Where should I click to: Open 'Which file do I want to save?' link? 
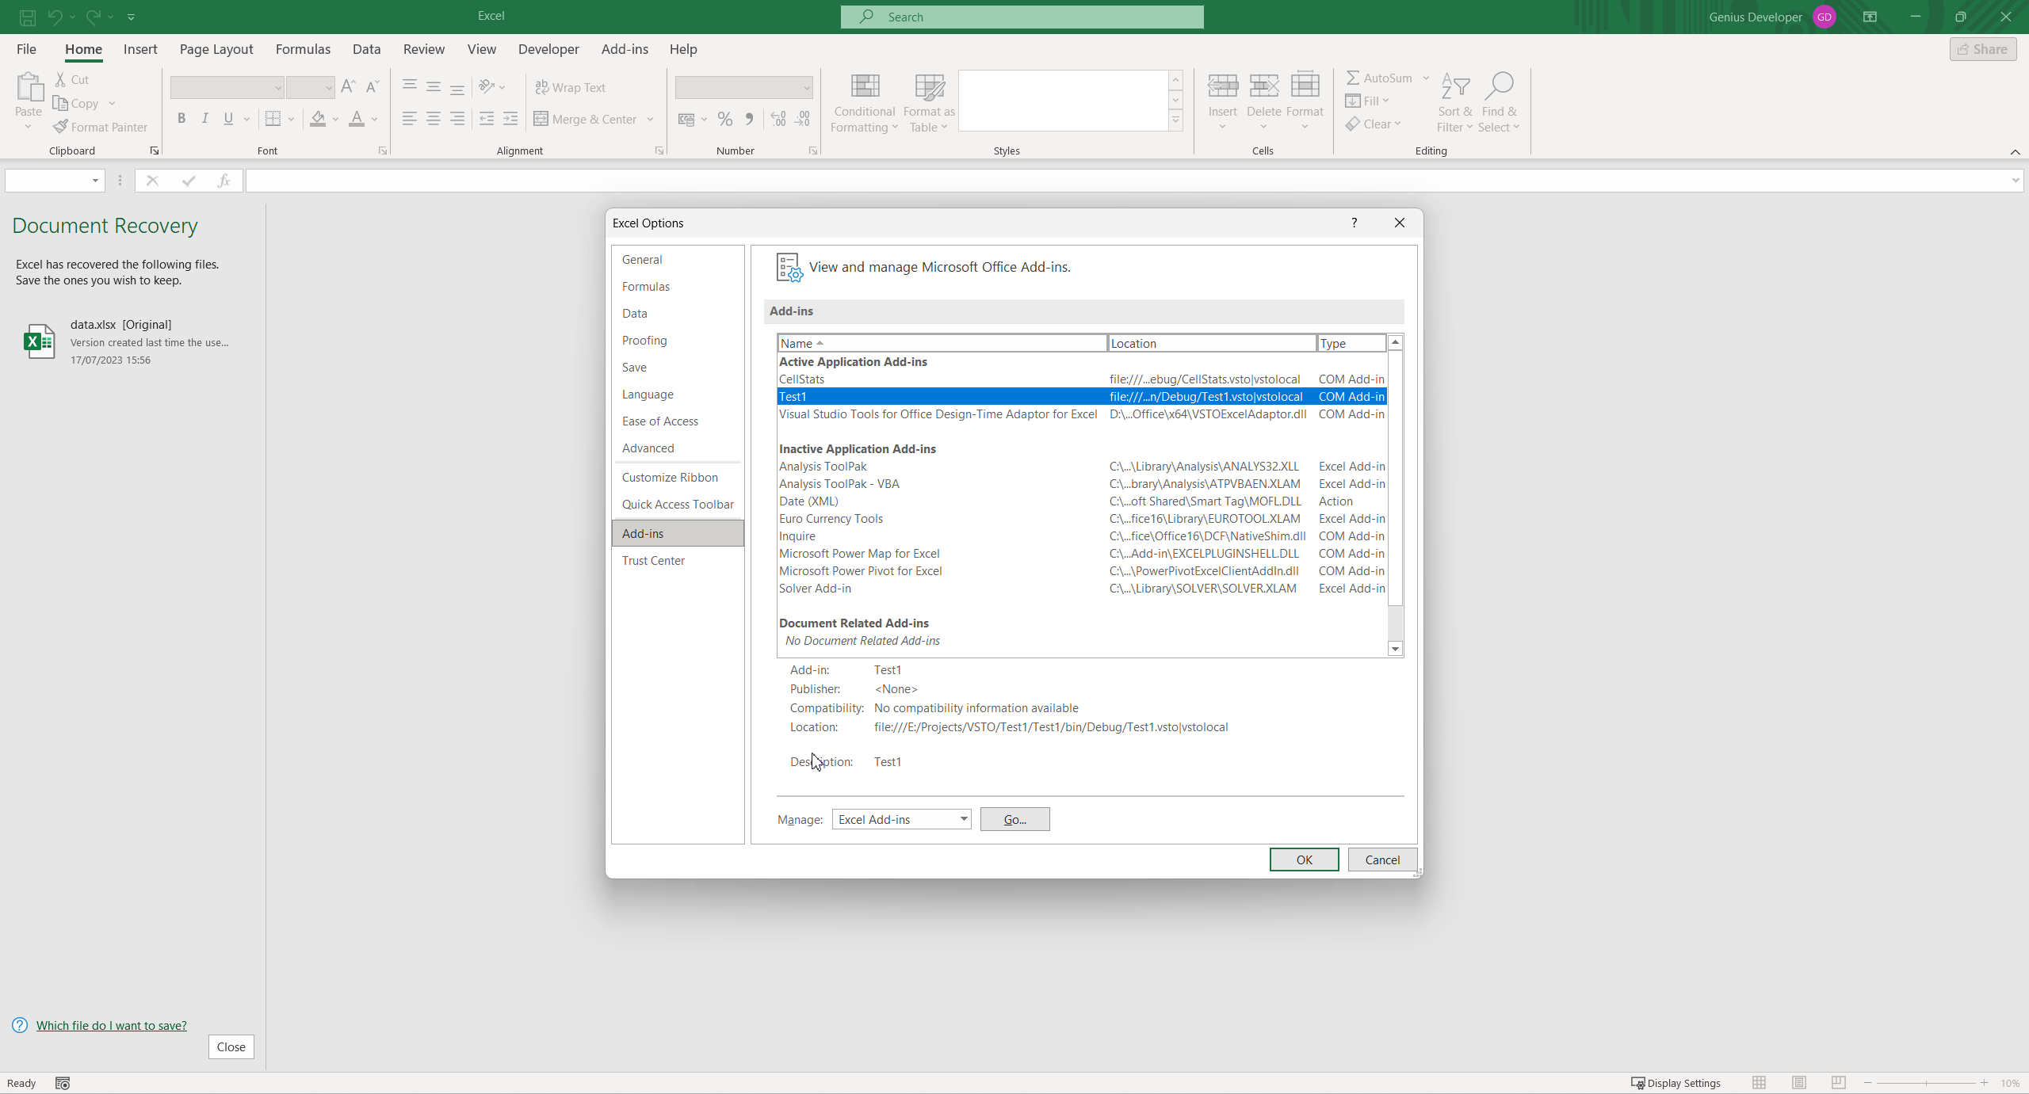(x=111, y=1025)
